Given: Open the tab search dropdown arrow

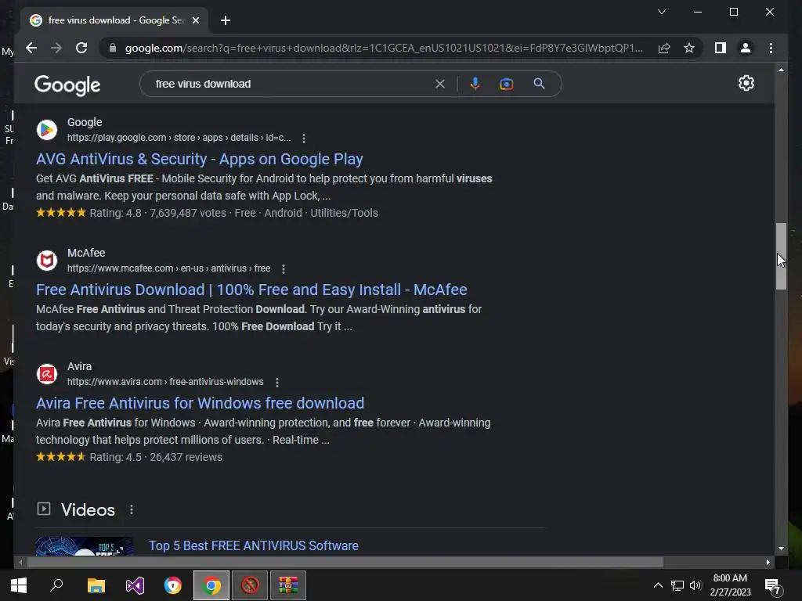Looking at the screenshot, I should click(x=661, y=12).
